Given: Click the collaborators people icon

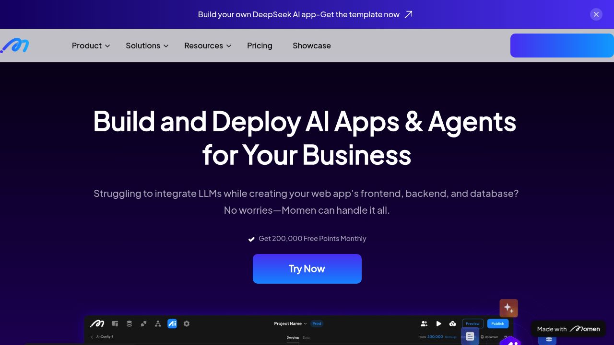Looking at the screenshot, I should 424,324.
